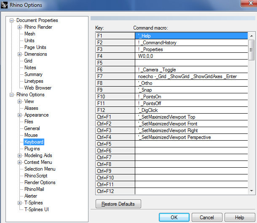Open the Mouse options page
The height and width of the screenshot is (223, 257).
coord(31,135)
